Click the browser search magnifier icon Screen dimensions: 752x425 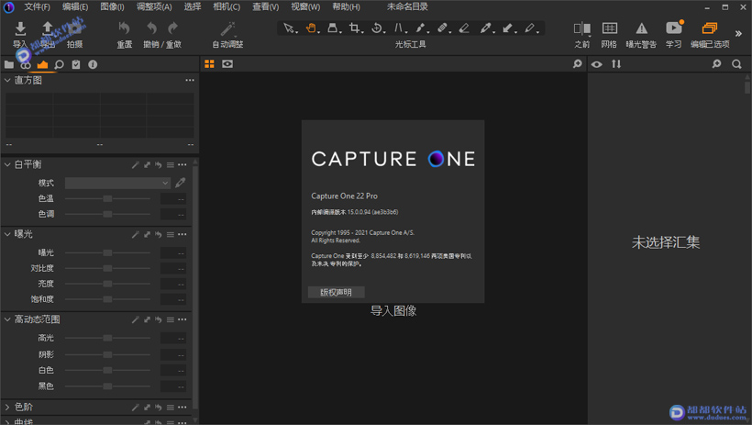736,64
